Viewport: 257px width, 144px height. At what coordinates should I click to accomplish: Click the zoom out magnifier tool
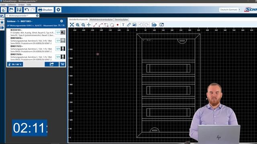[83, 25]
